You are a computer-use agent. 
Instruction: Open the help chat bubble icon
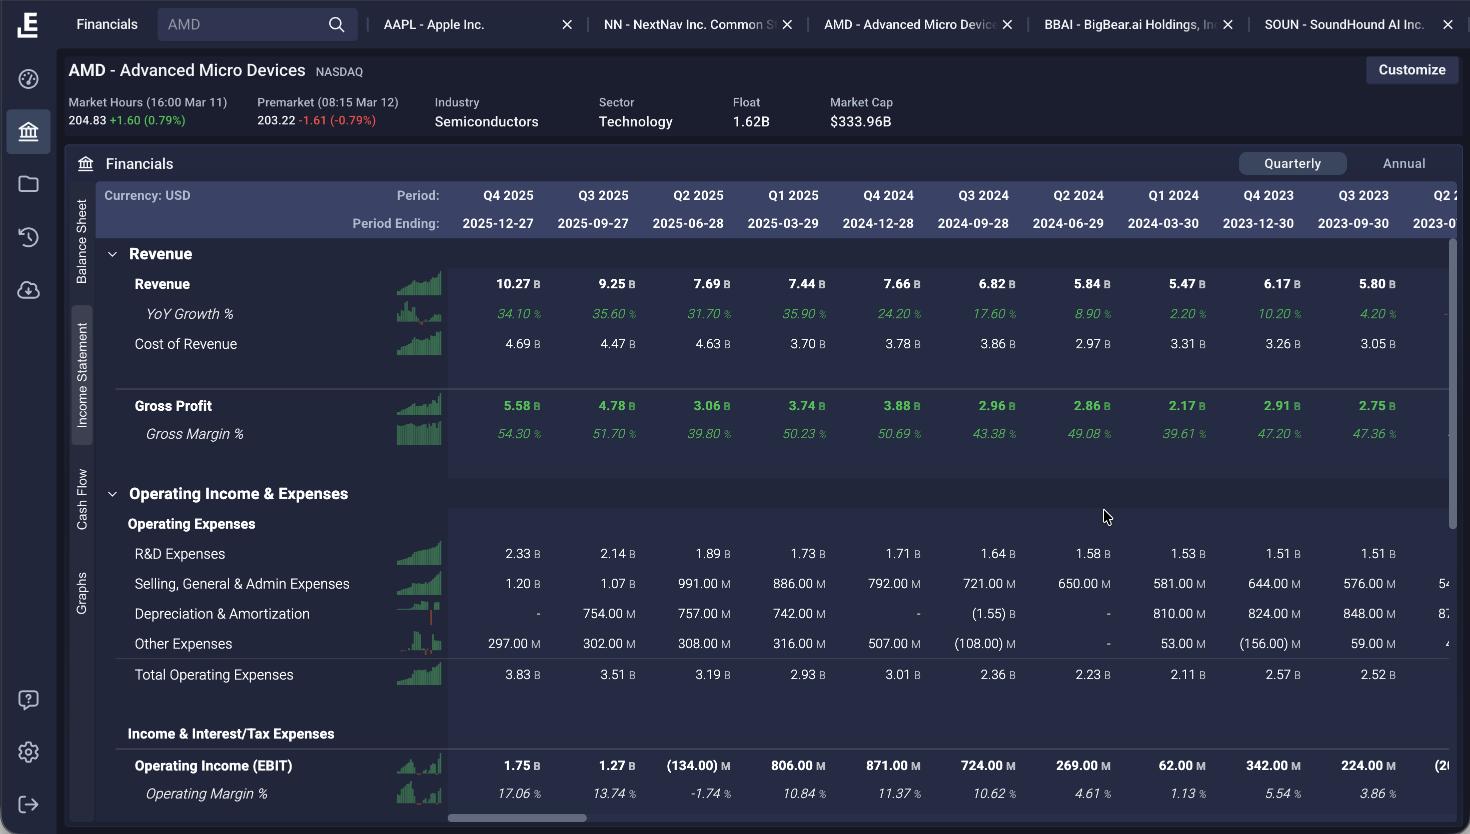tap(28, 700)
